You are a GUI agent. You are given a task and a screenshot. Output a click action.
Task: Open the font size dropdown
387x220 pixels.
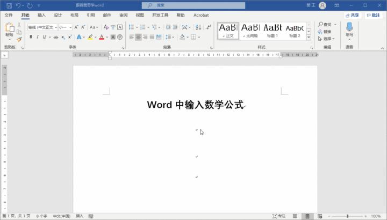coord(70,27)
